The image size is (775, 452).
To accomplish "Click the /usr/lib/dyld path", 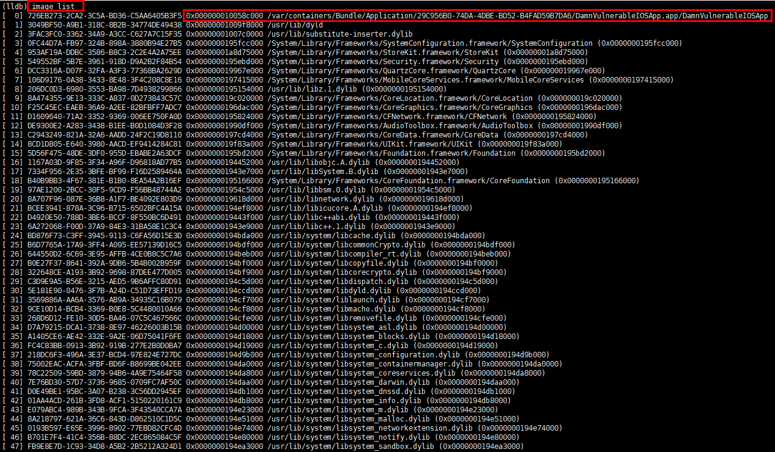I will coord(295,24).
